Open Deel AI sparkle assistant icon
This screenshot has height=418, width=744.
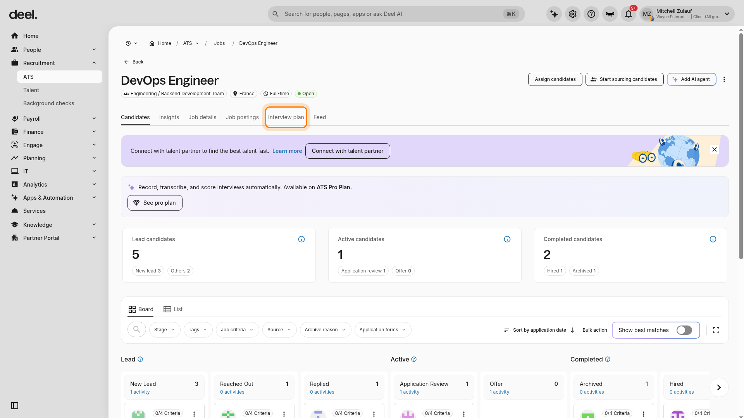(x=554, y=14)
